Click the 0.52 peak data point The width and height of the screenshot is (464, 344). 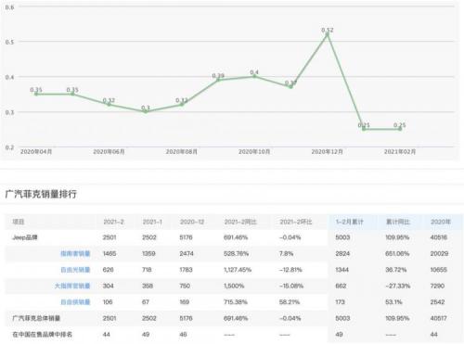[x=328, y=34]
